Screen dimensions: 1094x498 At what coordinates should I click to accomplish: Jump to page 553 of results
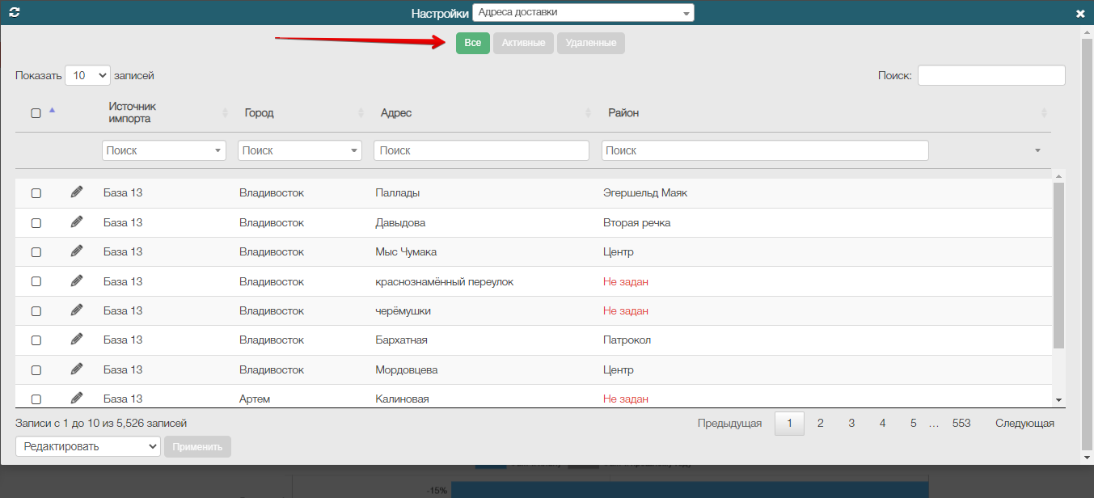[961, 423]
